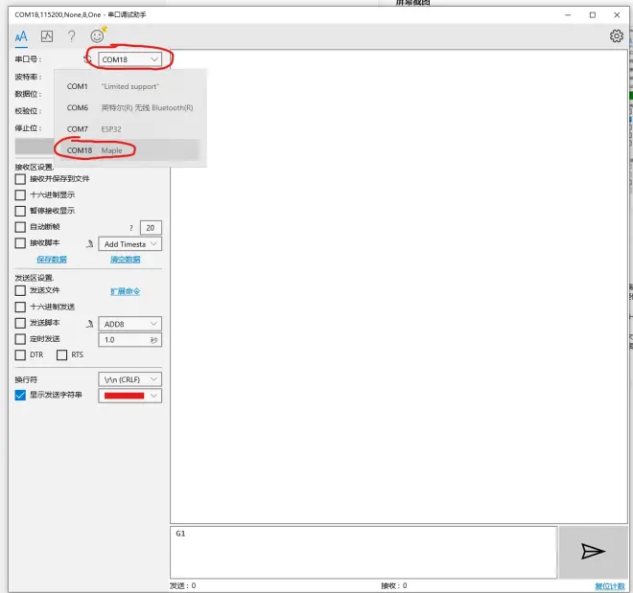Minimize the serial assistant window
The image size is (633, 593).
coord(568,15)
